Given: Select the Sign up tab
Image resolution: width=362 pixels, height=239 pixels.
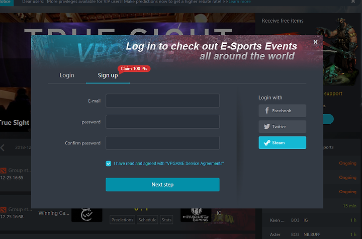Looking at the screenshot, I should point(108,75).
